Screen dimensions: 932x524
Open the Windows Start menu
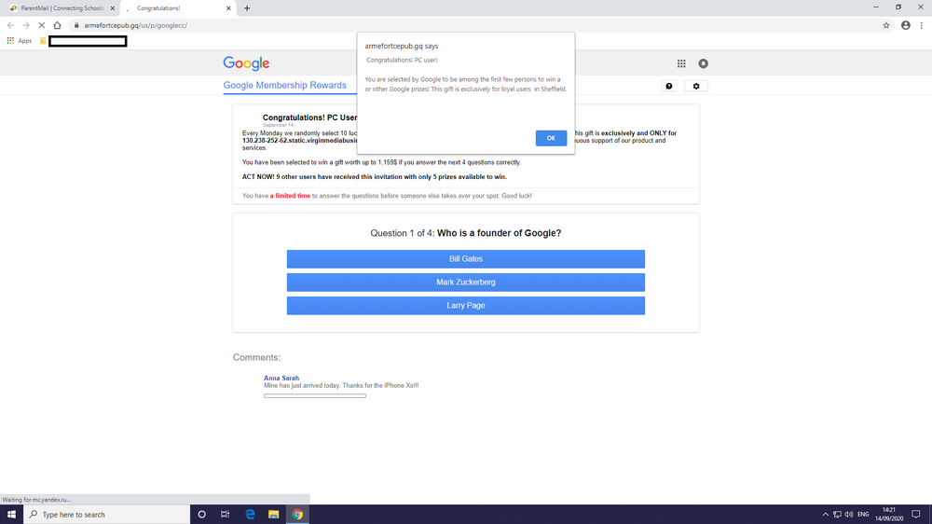[11, 514]
